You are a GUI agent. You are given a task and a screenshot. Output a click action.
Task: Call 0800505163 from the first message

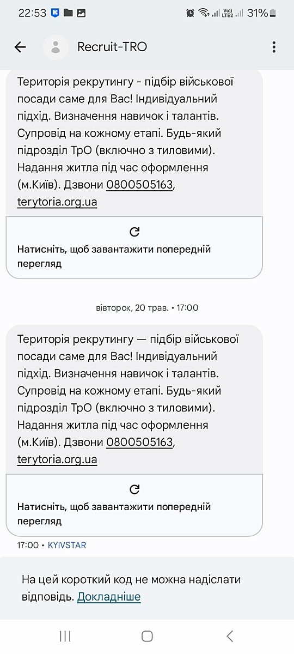(x=139, y=185)
